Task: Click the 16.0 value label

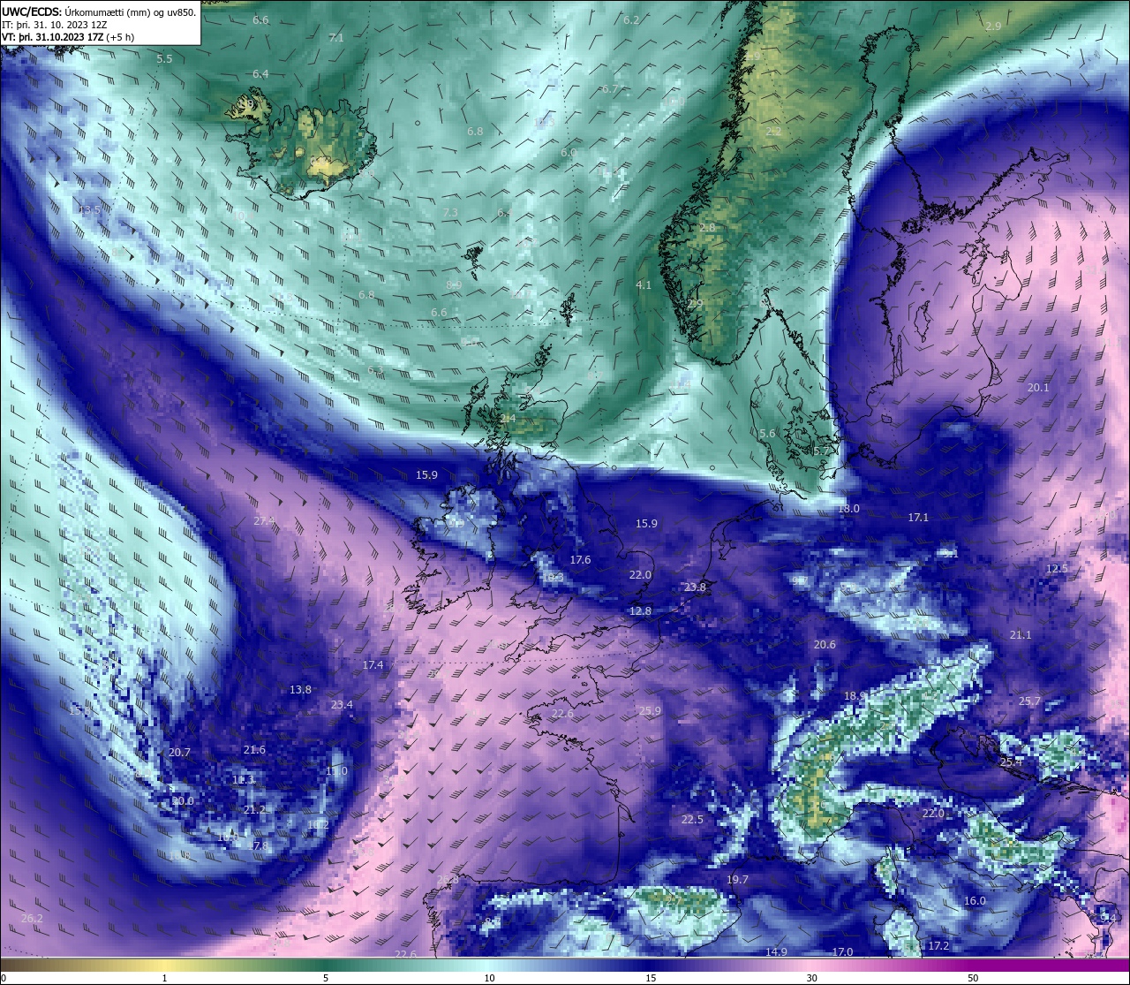Action: coord(975,901)
